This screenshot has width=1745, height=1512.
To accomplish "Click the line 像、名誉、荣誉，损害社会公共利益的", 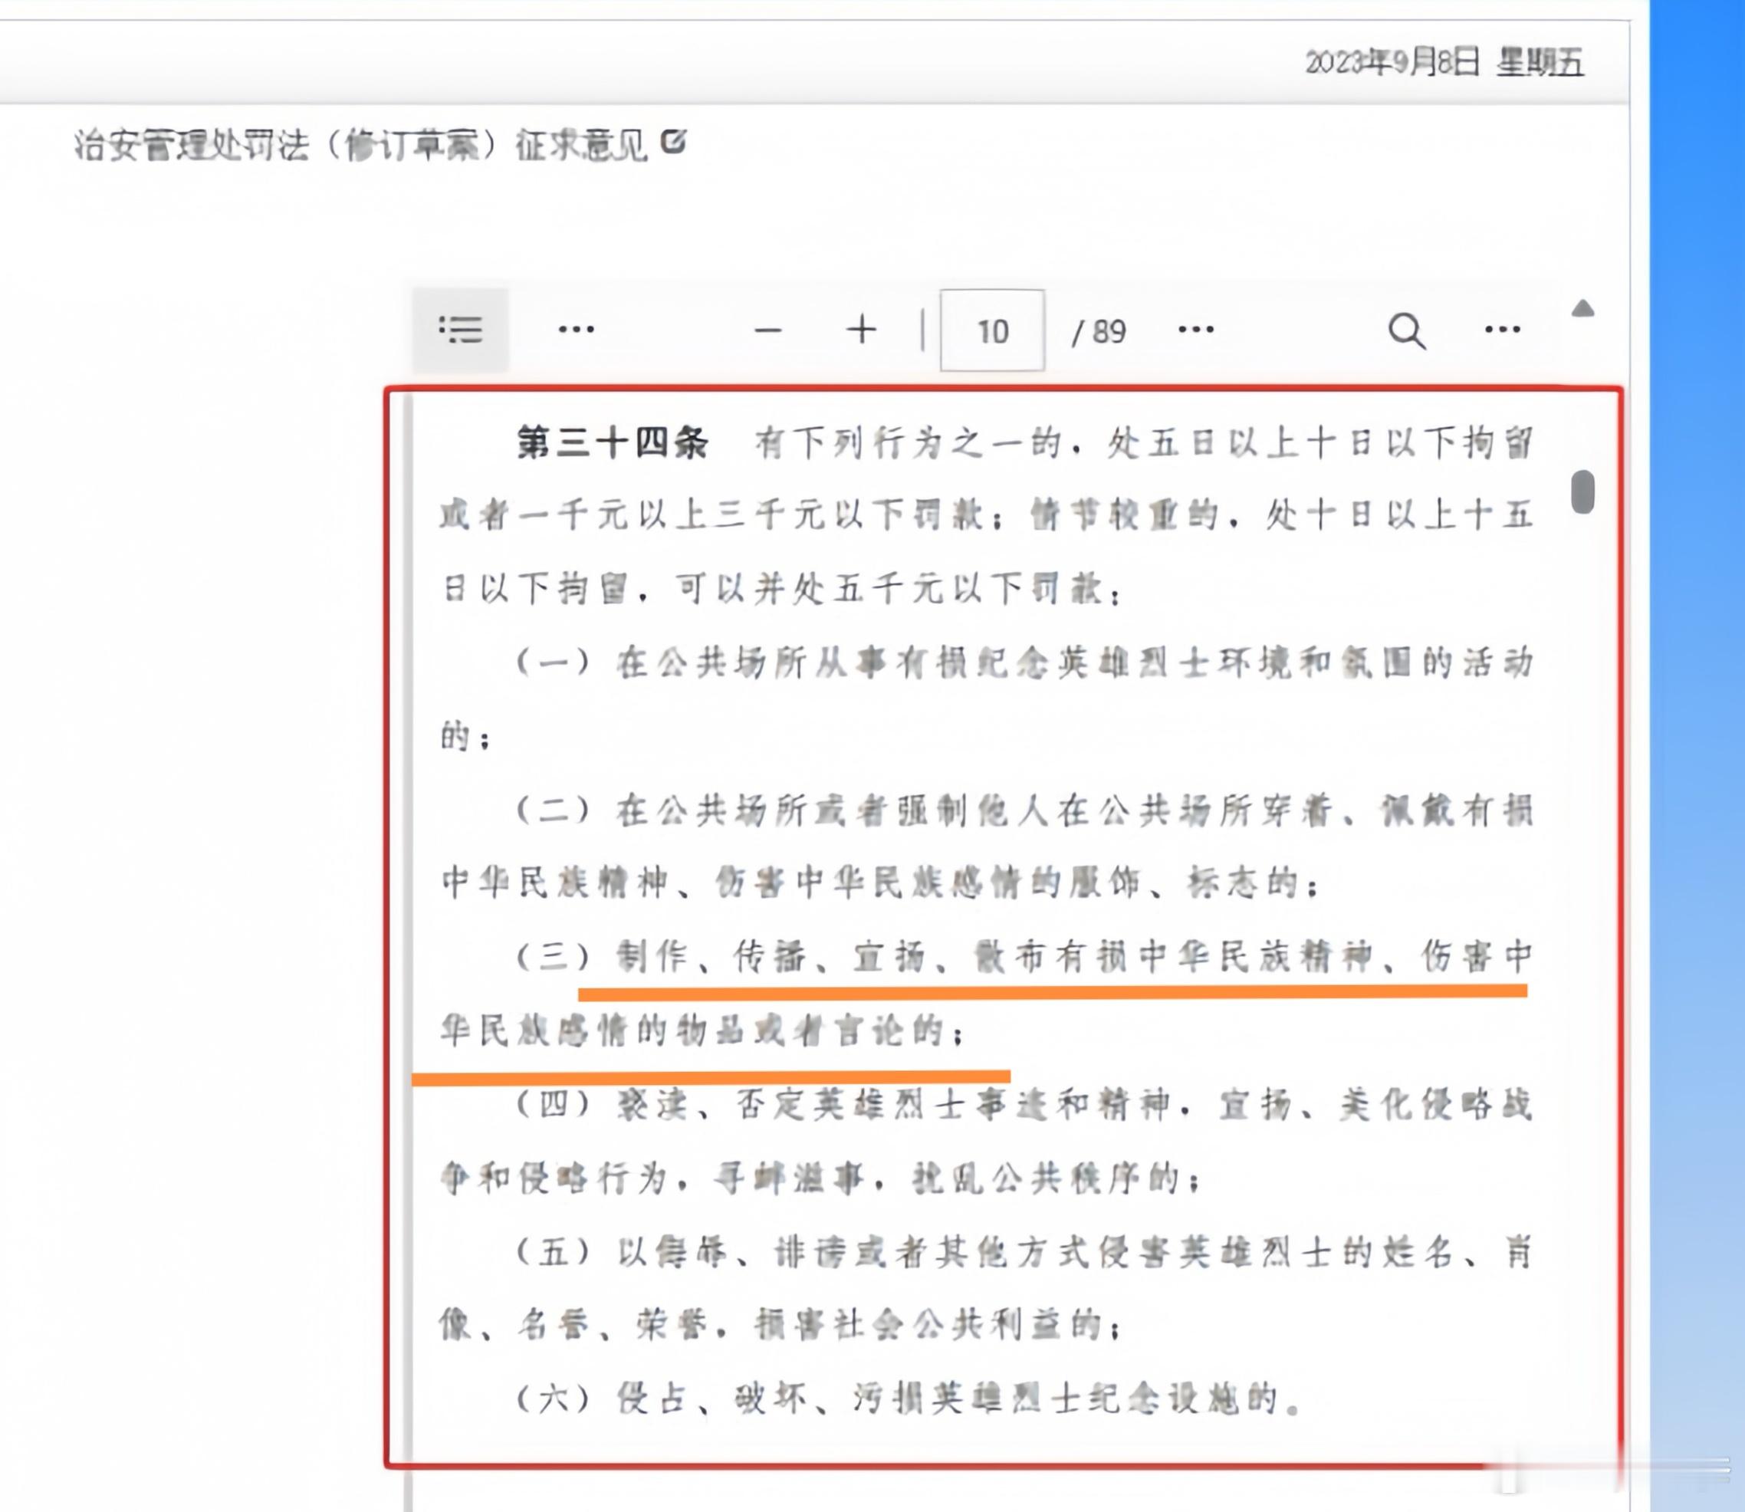I will [781, 1326].
